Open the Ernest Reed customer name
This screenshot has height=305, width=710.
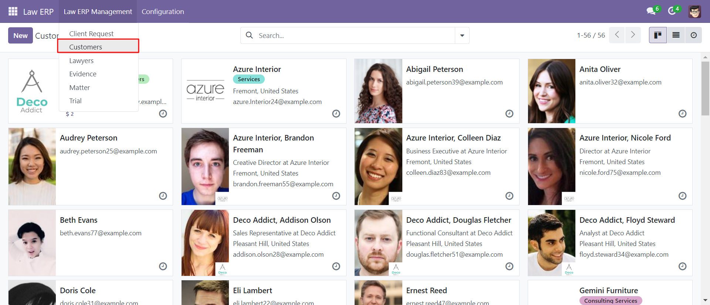[426, 291]
